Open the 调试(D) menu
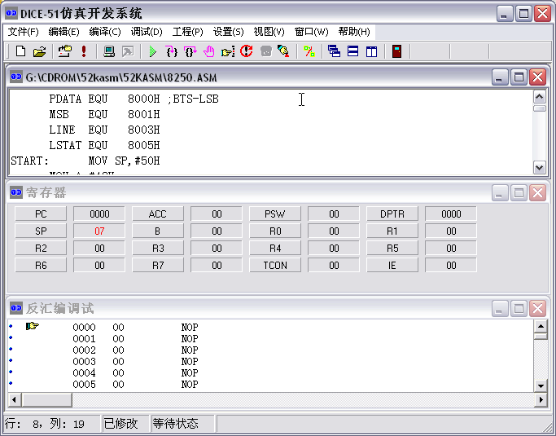This screenshot has width=556, height=436. pyautogui.click(x=147, y=32)
